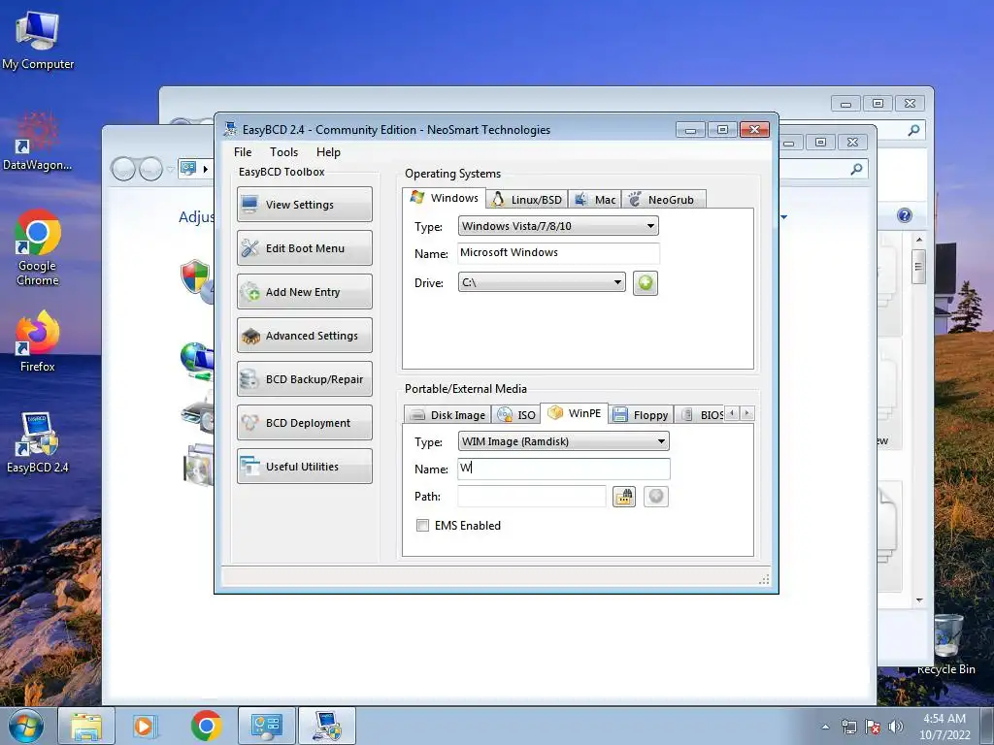The width and height of the screenshot is (994, 745).
Task: Click the resize grip of EasyBCD window
Action: click(764, 579)
